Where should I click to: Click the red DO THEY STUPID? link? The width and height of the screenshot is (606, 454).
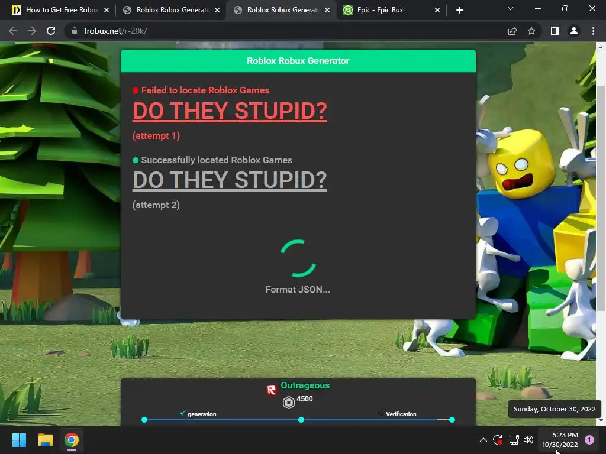230,111
